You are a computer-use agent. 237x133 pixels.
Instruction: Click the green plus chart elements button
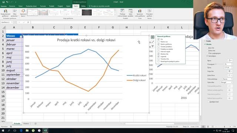coord(153,37)
